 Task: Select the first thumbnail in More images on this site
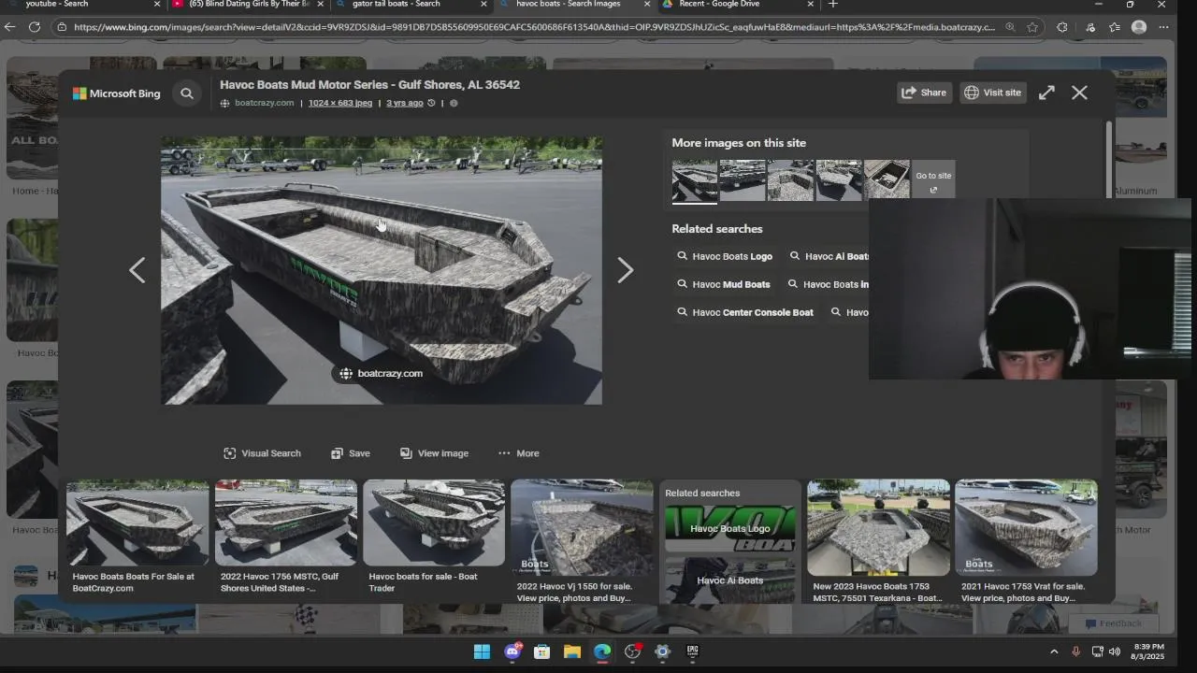[x=695, y=179]
